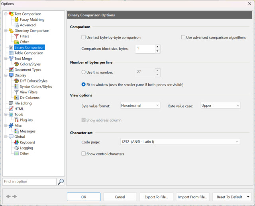Click the Comparison block size input field

(x=145, y=49)
